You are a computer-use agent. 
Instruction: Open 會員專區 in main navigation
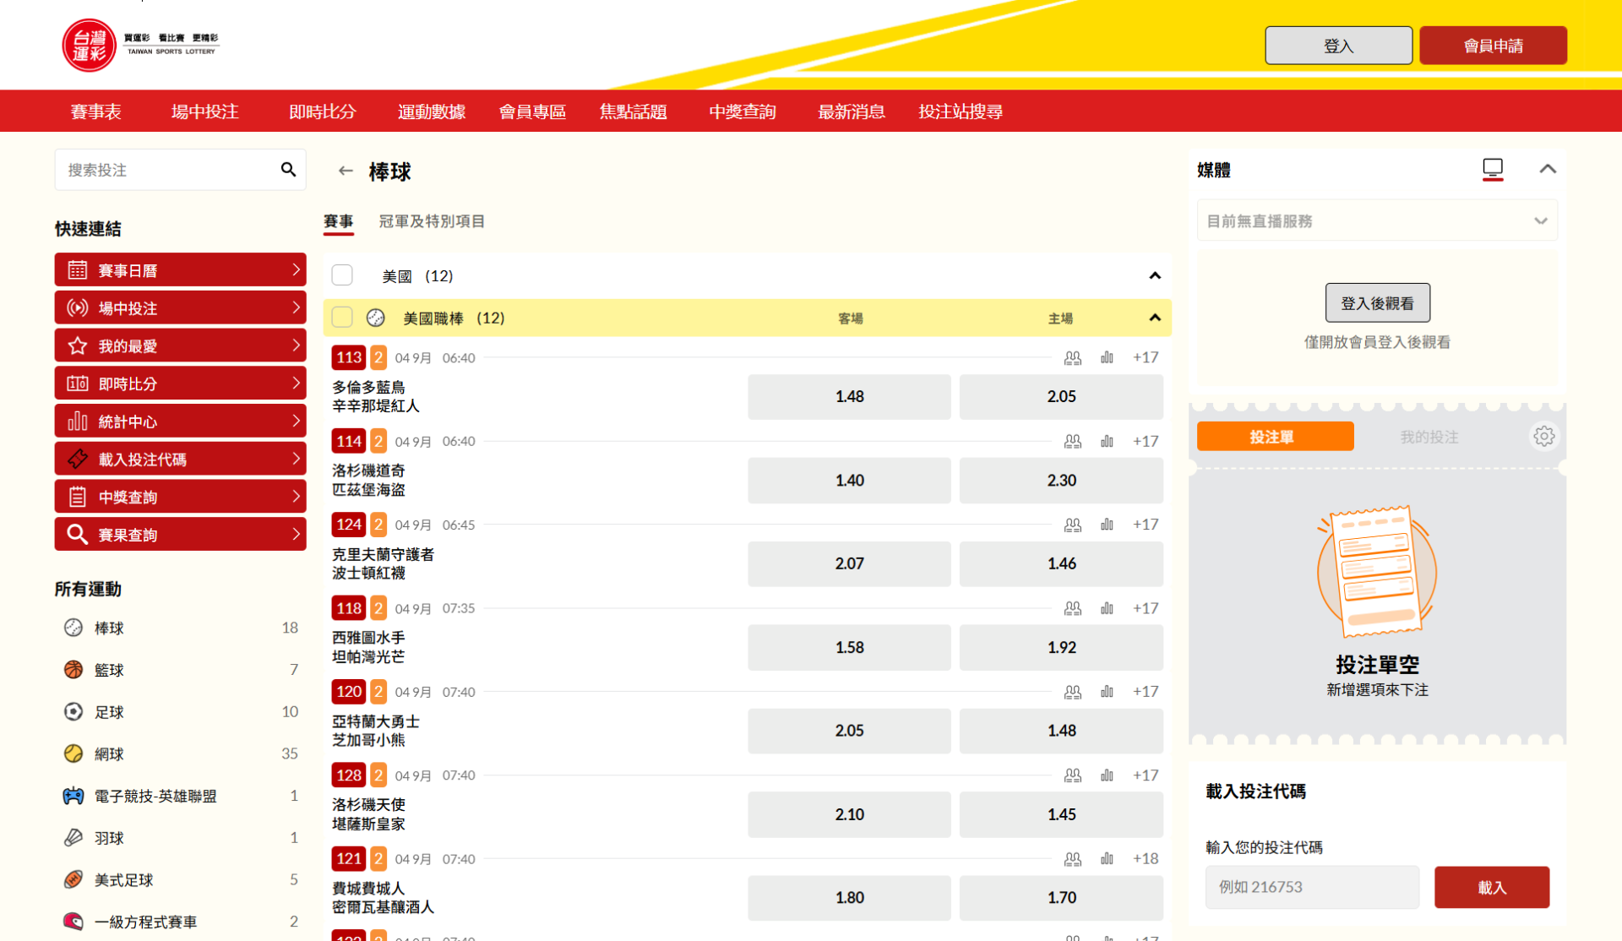pos(532,112)
